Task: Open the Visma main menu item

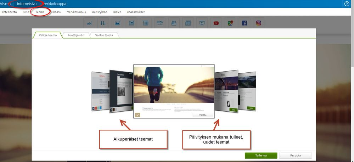Action: click(5, 4)
